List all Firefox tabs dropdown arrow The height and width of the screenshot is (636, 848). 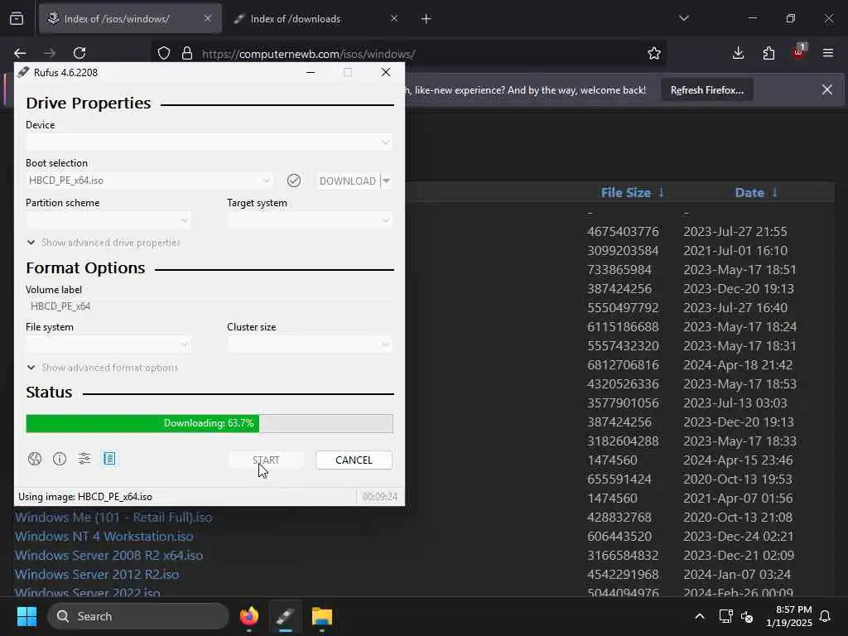pyautogui.click(x=684, y=18)
